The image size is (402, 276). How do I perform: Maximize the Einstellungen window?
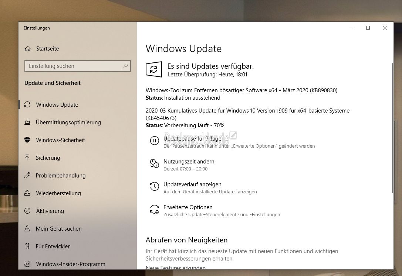(x=368, y=28)
